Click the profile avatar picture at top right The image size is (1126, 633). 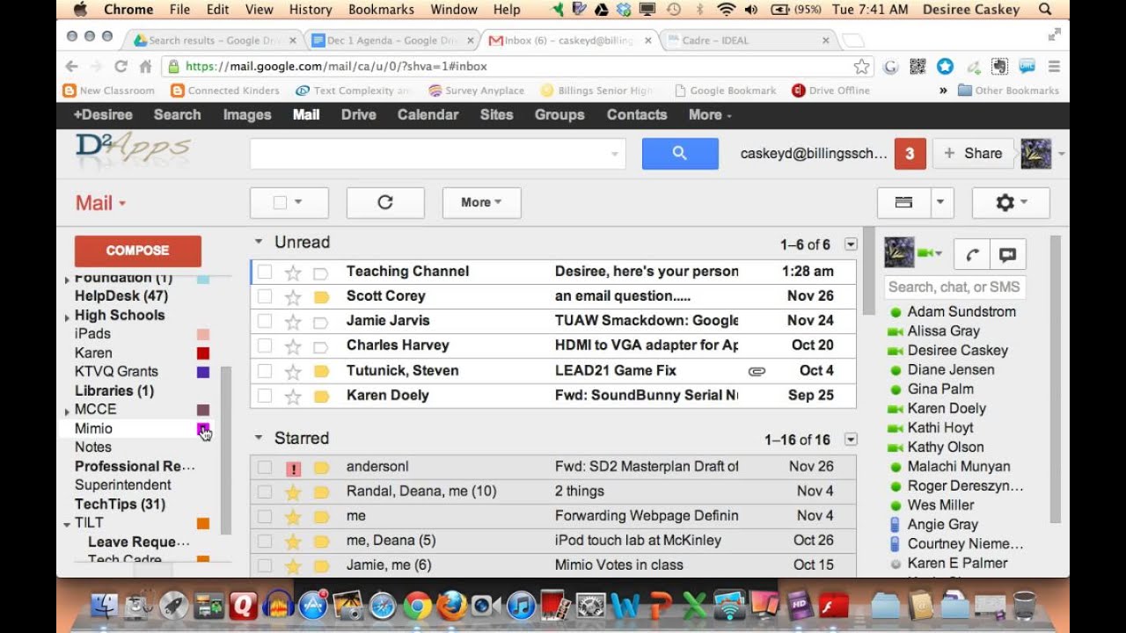pyautogui.click(x=1036, y=154)
